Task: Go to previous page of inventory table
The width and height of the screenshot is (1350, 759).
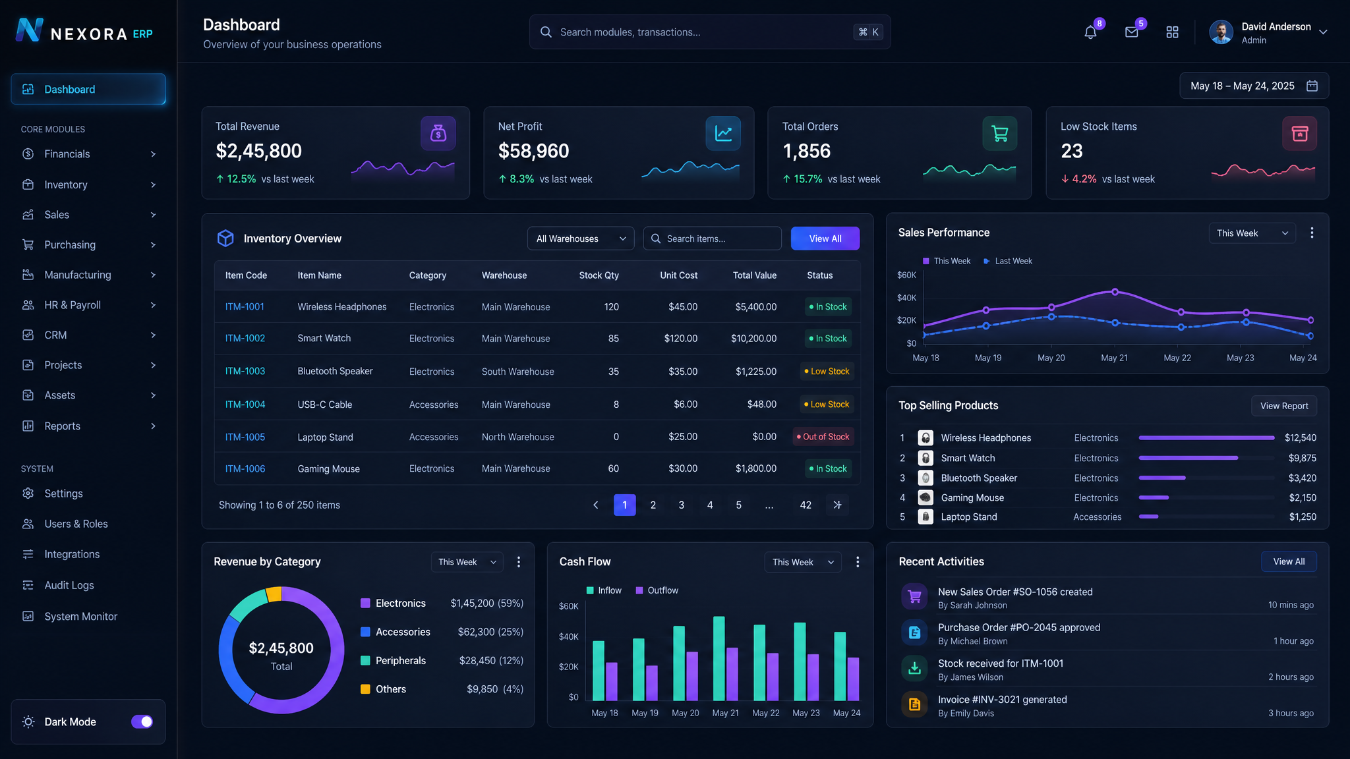Action: pos(596,505)
